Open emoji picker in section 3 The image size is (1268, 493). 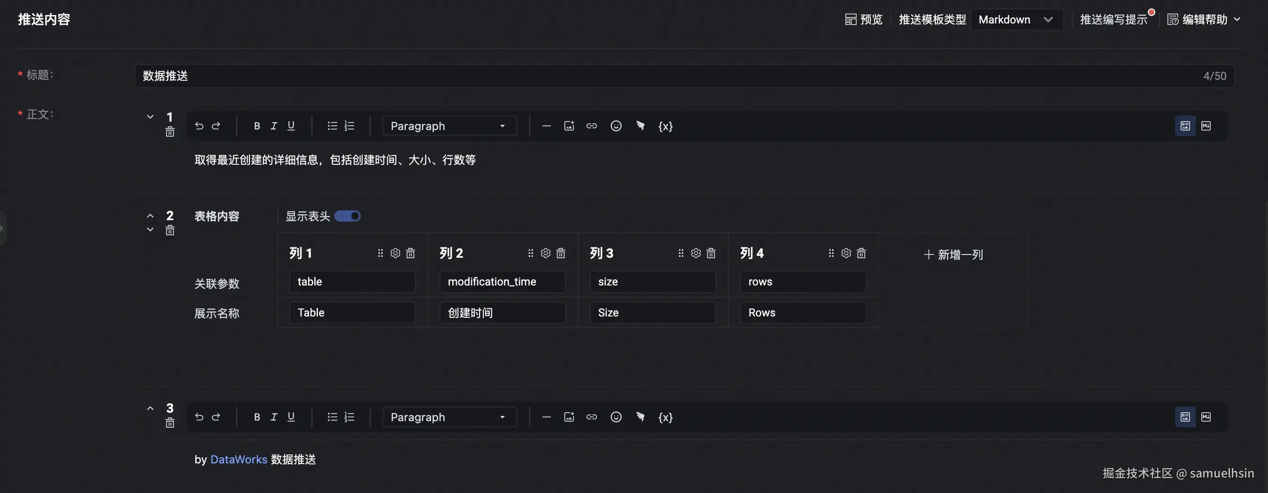(616, 417)
